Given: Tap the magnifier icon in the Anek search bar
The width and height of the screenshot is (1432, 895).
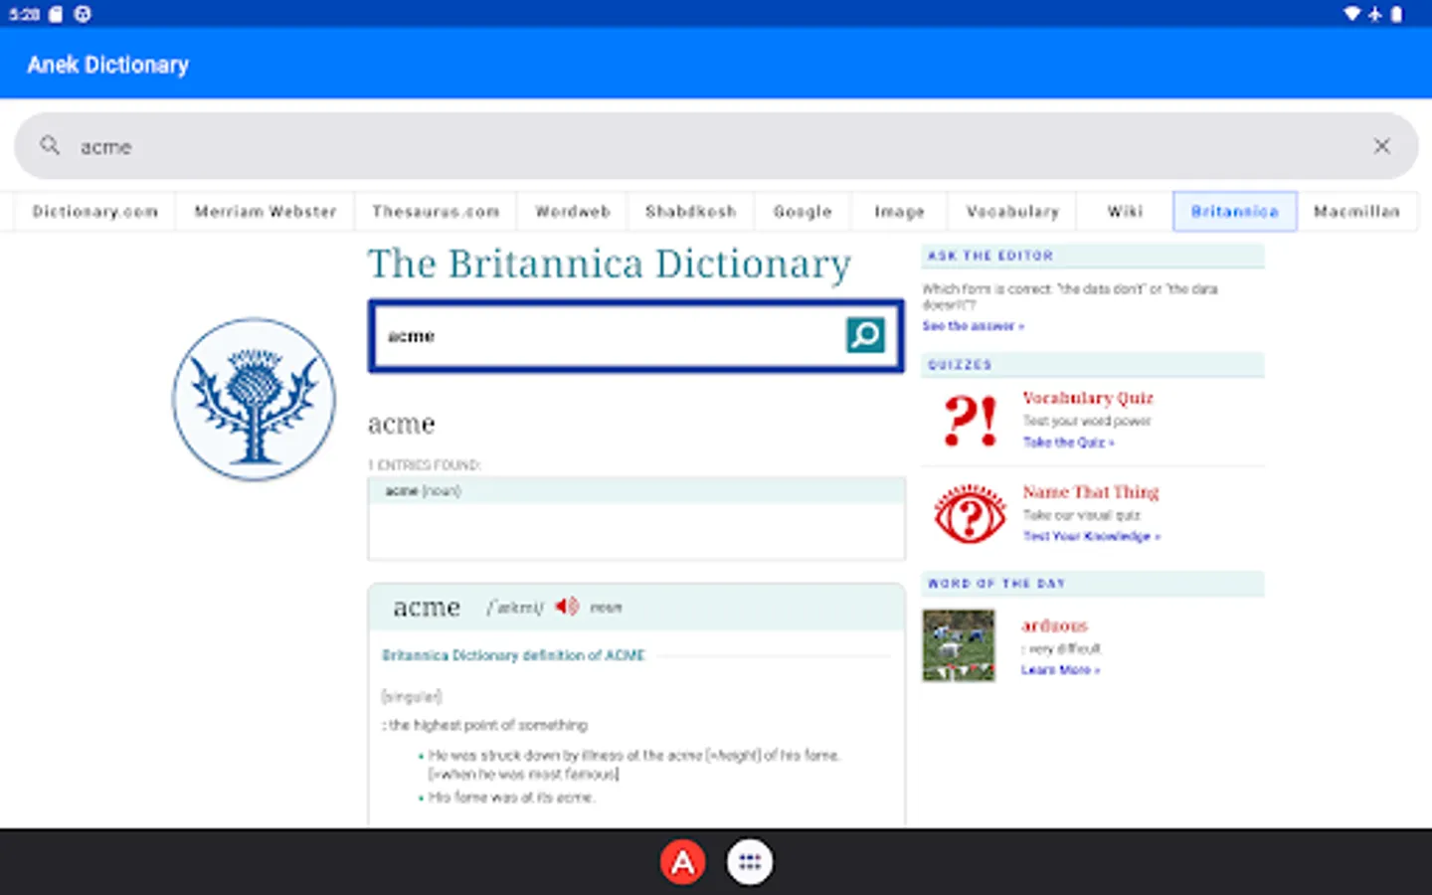Looking at the screenshot, I should point(50,146).
